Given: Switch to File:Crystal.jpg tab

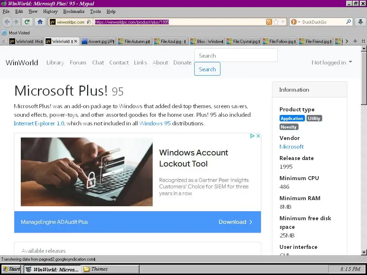Looking at the screenshot, I should point(243,42).
